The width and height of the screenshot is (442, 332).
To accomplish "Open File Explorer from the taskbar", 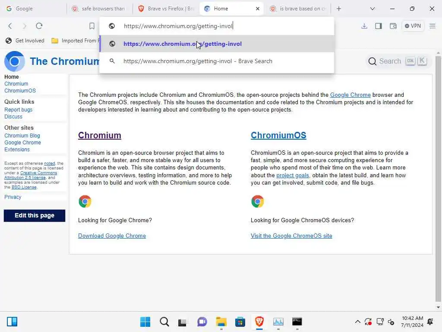I will [x=221, y=322].
